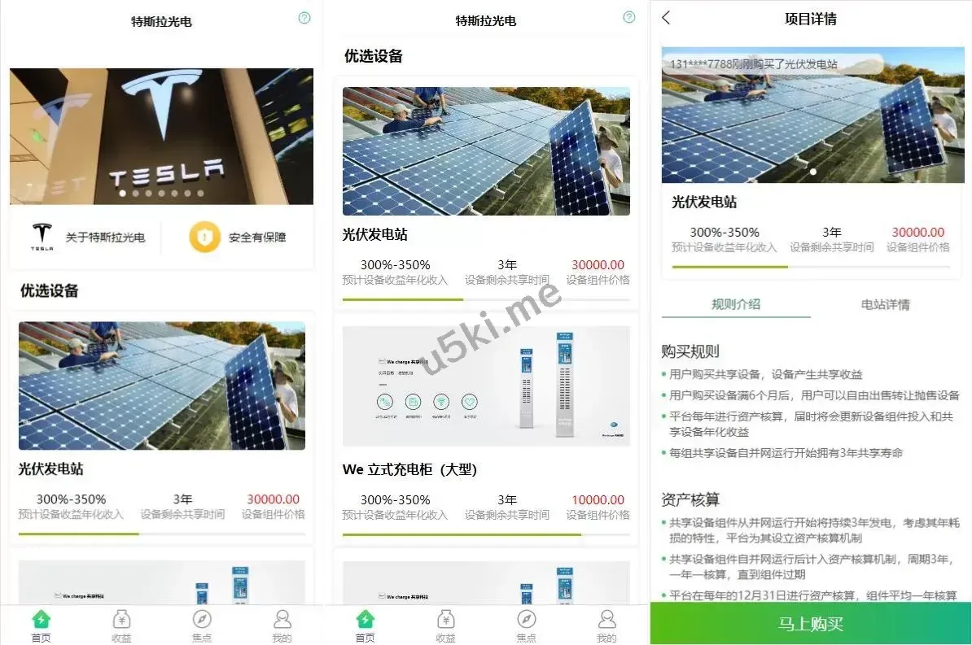Tap the 131****7788 purchase notification banner

(773, 63)
